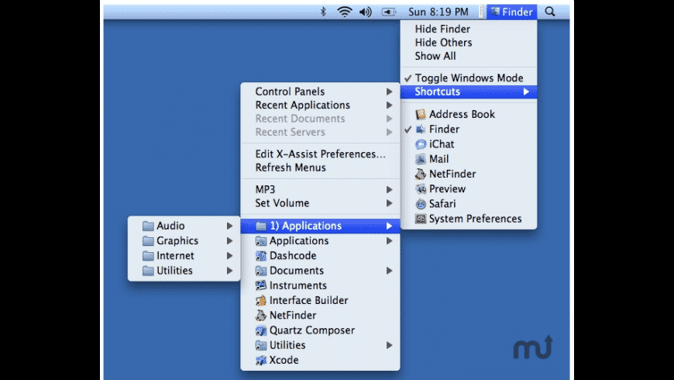Choose Refresh Menus
Screen dimensions: 674x380
(291, 168)
